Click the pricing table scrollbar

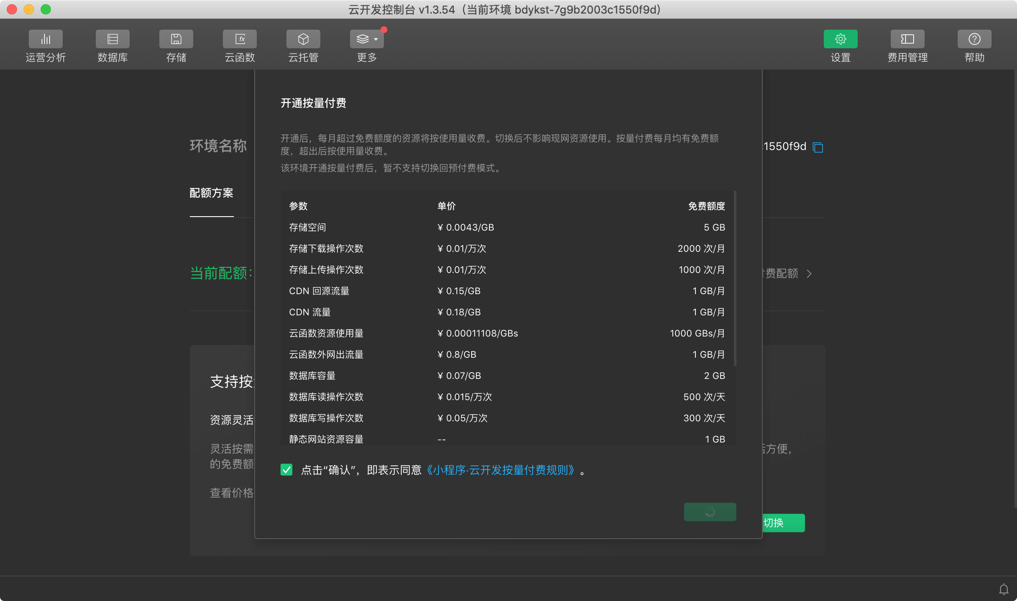coord(735,278)
